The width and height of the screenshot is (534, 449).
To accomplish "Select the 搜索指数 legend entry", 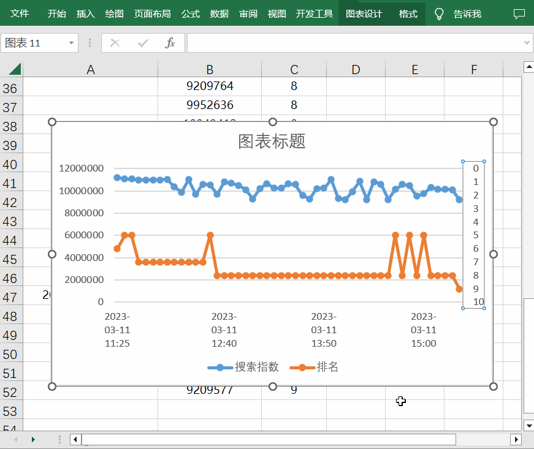I will (243, 367).
